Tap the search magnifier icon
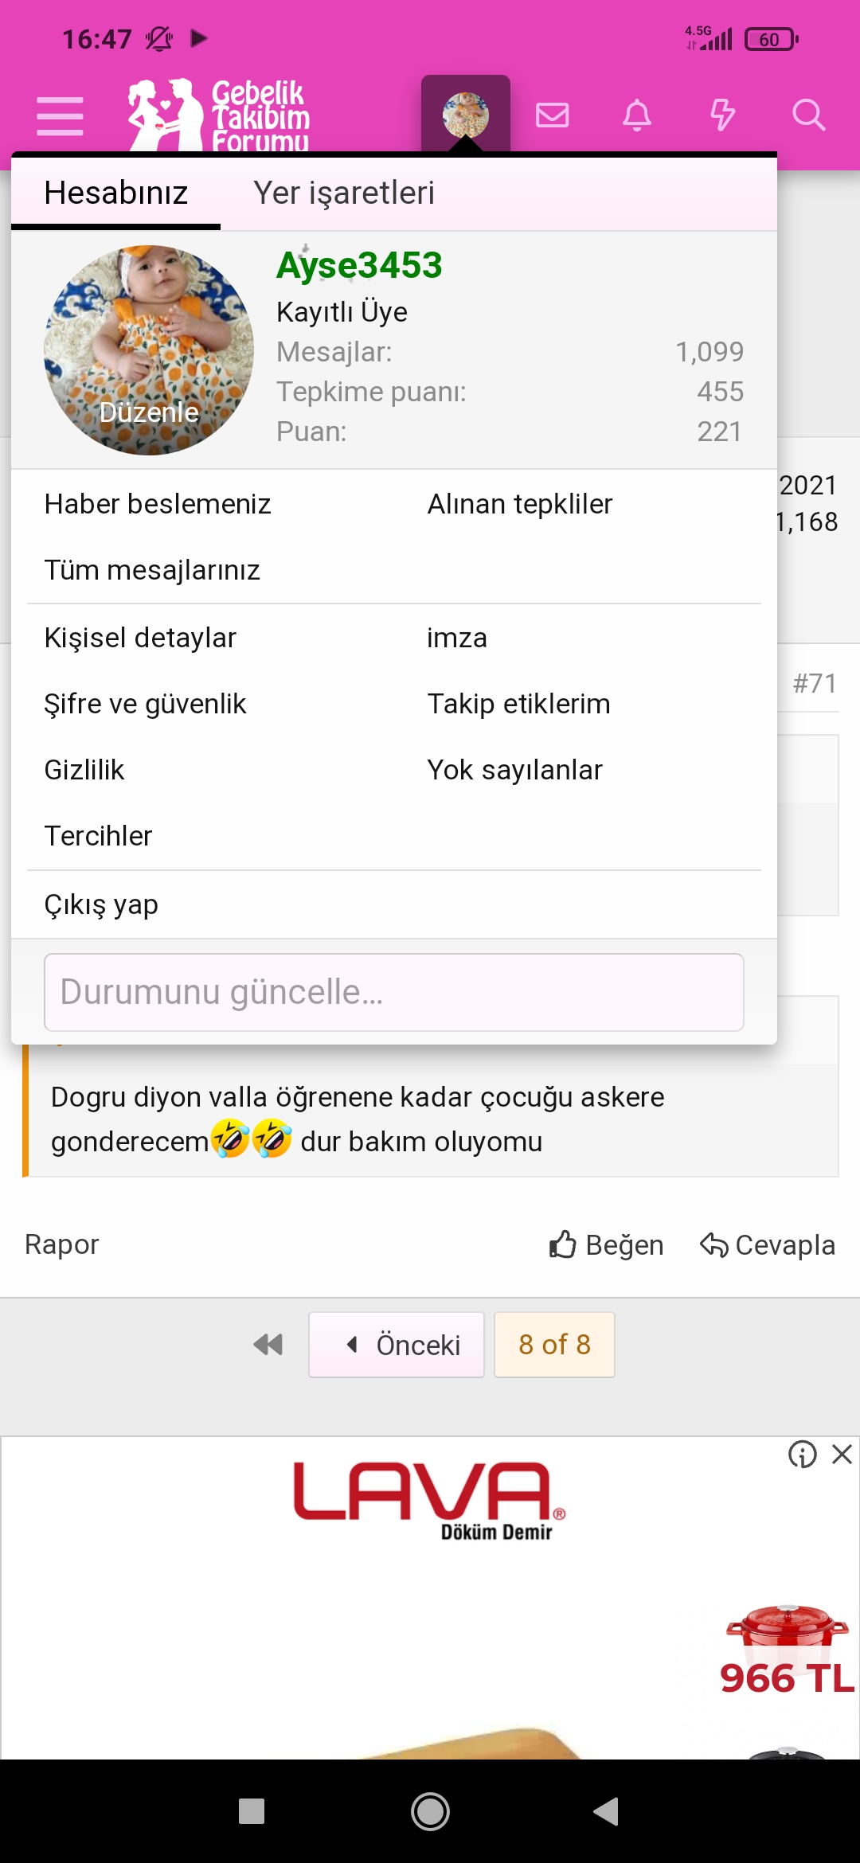The width and height of the screenshot is (860, 1863). click(x=808, y=115)
